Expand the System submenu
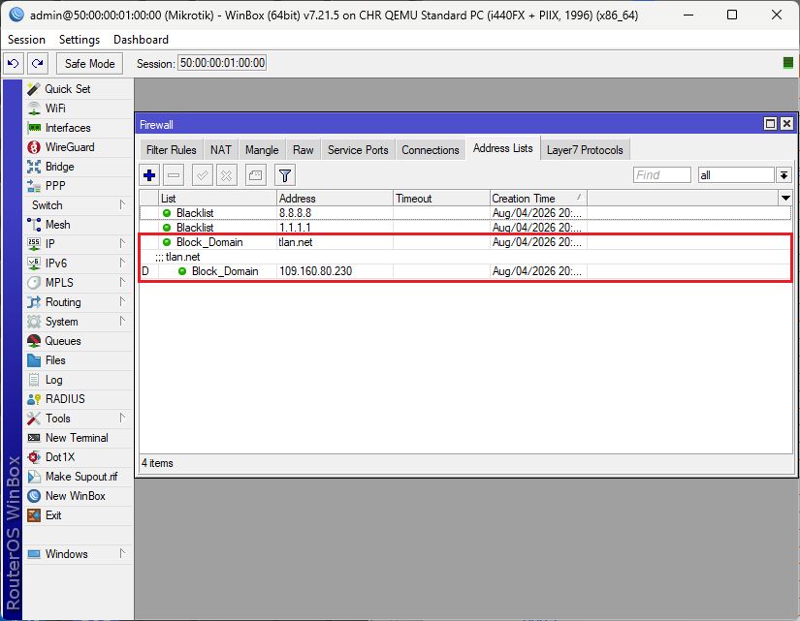The width and height of the screenshot is (800, 621). pyautogui.click(x=79, y=322)
